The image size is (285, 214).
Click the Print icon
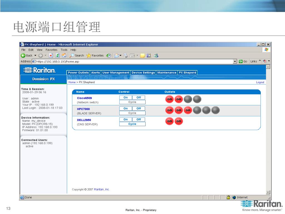[126, 55]
